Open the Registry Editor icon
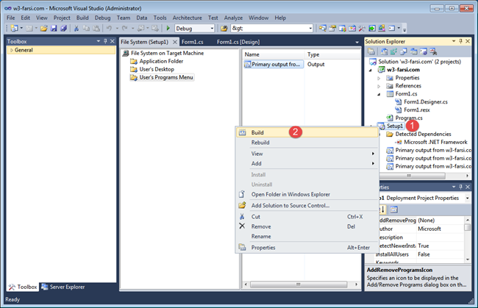Screen dimensions: 478x308 coord(394,51)
